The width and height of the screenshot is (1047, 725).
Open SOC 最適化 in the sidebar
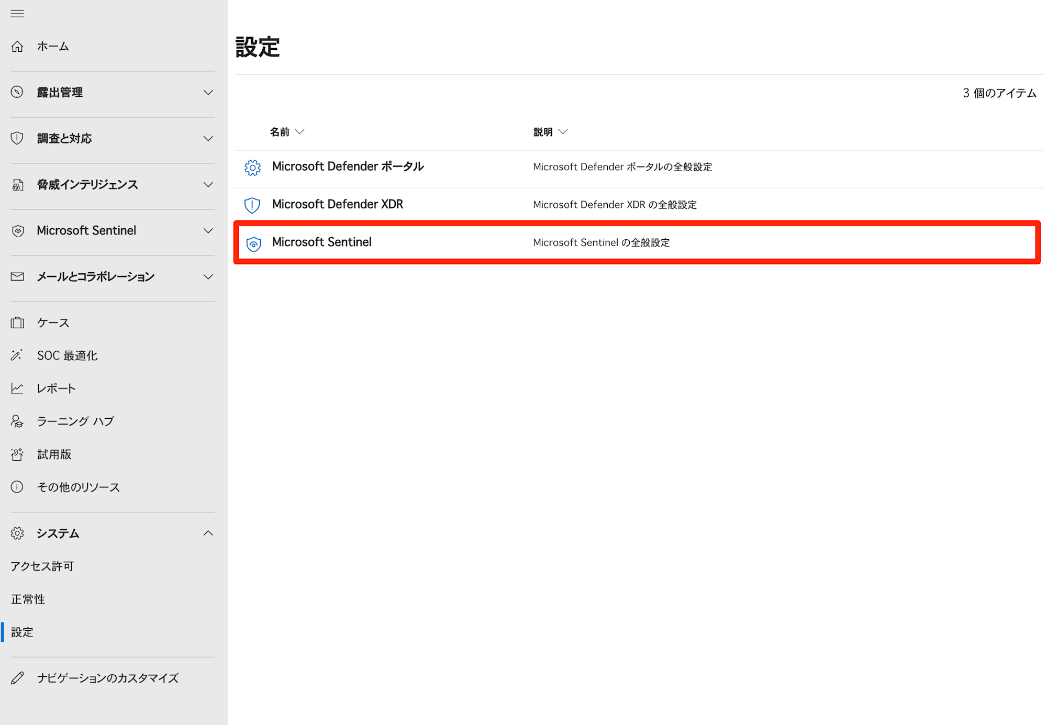pos(67,355)
